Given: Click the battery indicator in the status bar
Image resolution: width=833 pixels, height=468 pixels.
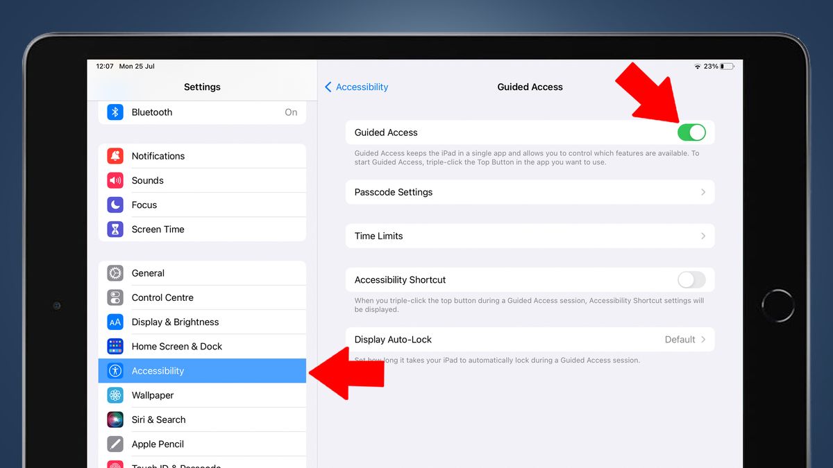Looking at the screenshot, I should [x=727, y=65].
